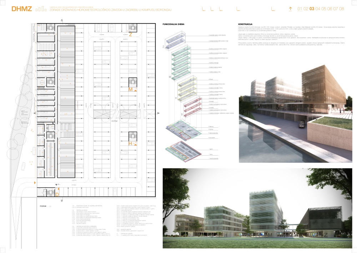Click the FUNKCIONALNA SHEMA heading
The width and height of the screenshot is (357, 253).
tap(173, 25)
